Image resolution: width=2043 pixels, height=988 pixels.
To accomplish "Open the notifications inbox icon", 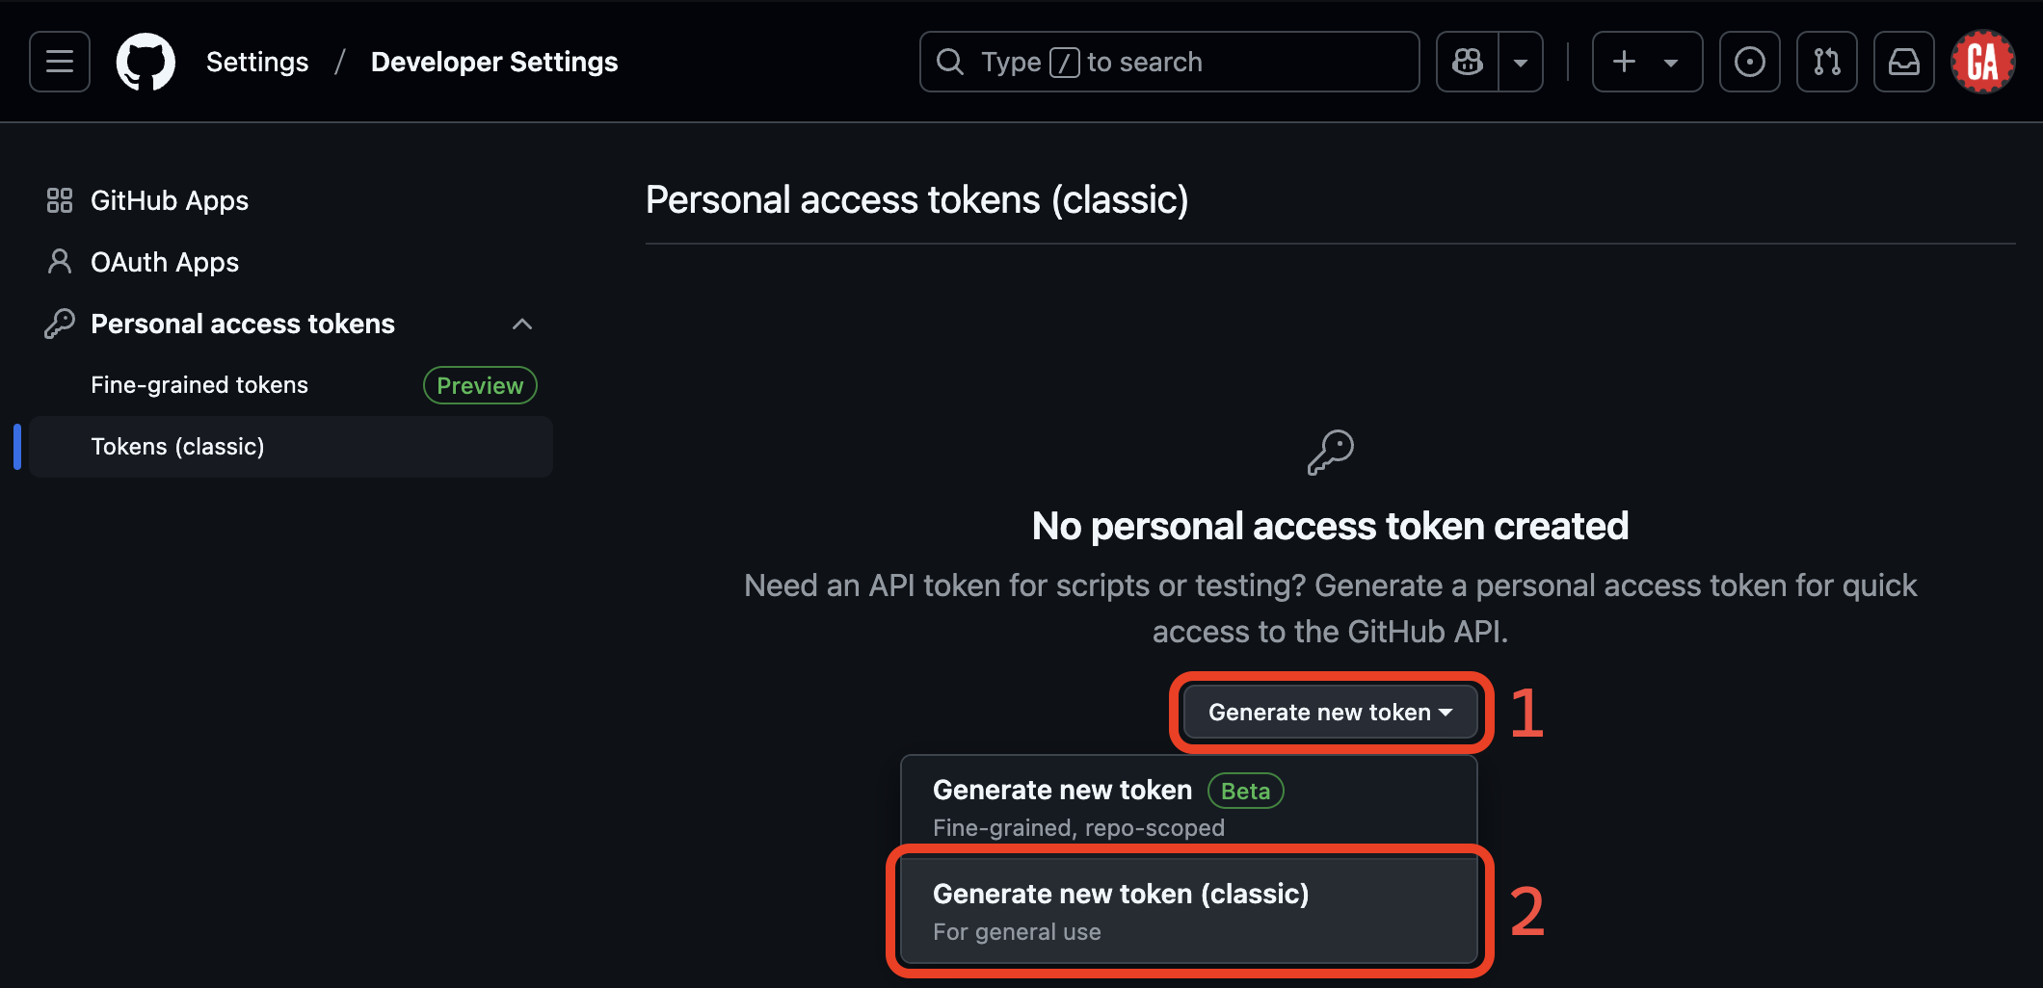I will pos(1904,62).
